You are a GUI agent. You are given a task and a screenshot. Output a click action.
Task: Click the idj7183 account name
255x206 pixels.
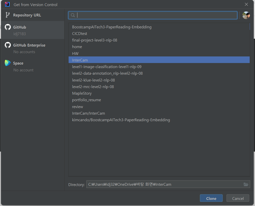tap(19, 34)
